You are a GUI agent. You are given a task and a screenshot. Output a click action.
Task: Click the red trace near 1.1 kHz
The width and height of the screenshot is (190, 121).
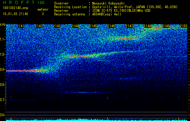(126, 38)
